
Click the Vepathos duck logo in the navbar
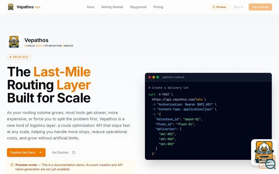coord(11,7)
